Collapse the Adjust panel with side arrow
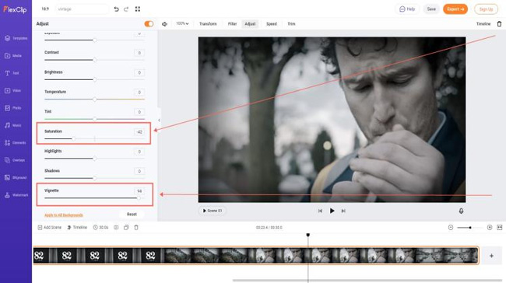506x283 pixels. tap(159, 121)
